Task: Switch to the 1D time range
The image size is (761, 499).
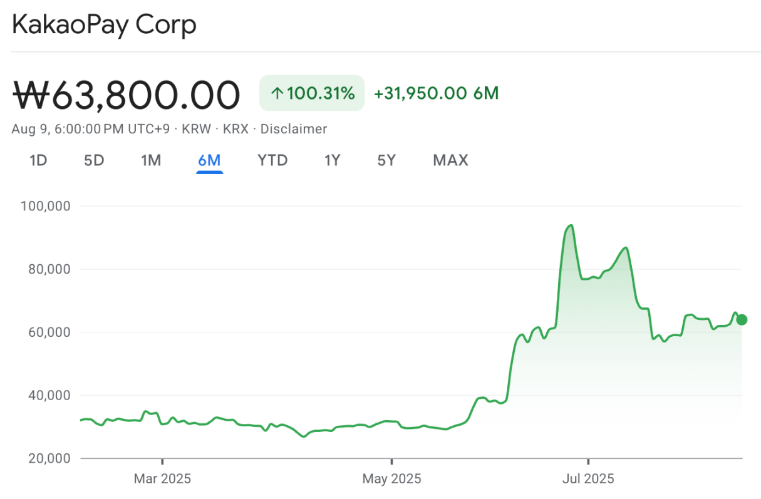Action: point(38,160)
